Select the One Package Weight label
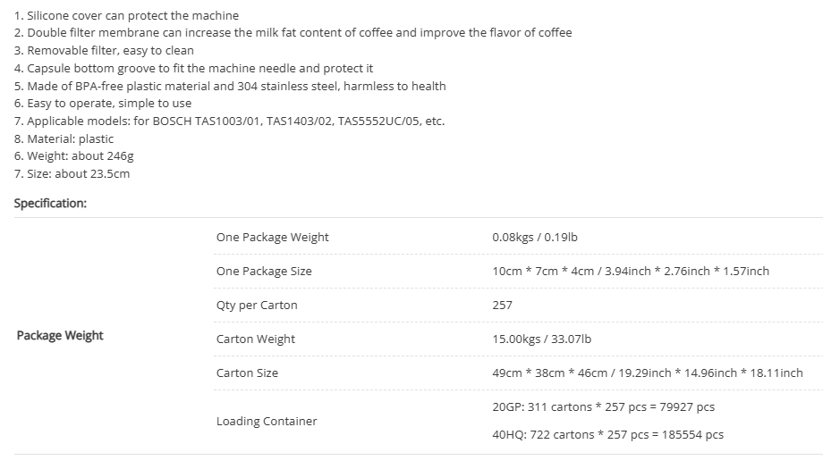The image size is (823, 469). point(273,238)
